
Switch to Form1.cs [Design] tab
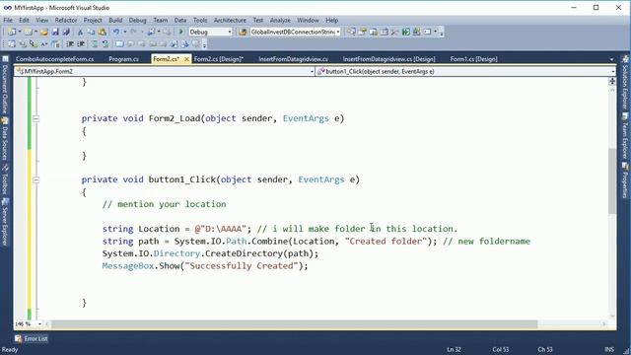pyautogui.click(x=473, y=59)
